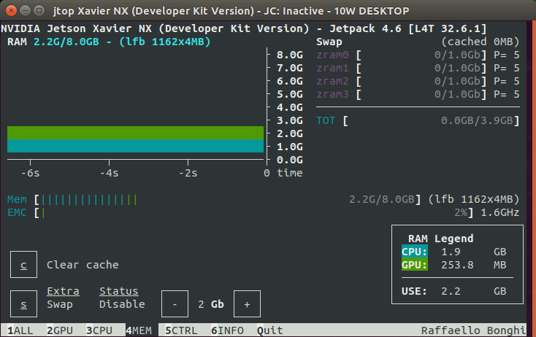This screenshot has height=337, width=536.
Task: Click the zram2 swap row label
Action: coord(332,81)
